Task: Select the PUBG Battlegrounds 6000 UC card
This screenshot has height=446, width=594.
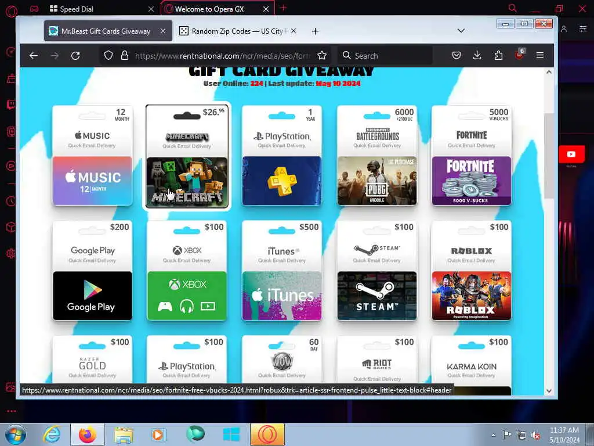Action: (x=377, y=156)
